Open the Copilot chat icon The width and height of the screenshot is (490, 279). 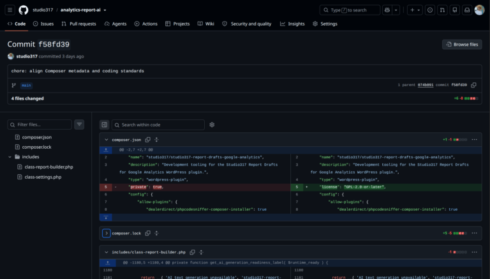coord(387,10)
